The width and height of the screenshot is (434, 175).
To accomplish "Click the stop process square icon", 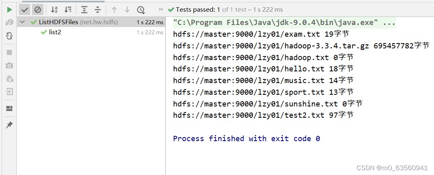I will (9, 52).
